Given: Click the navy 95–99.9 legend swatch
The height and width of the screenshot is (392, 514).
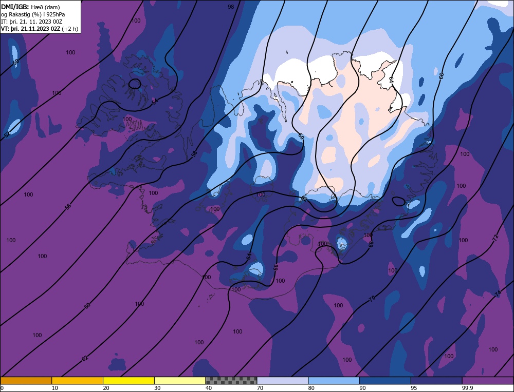Looking at the screenshot, I should coord(436,381).
